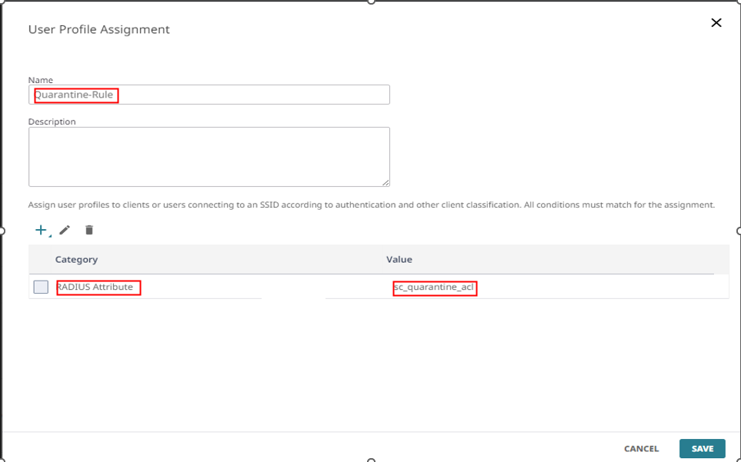Image resolution: width=741 pixels, height=462 pixels.
Task: Tick the checkbox for the RADIUS Attribute row
Action: pyautogui.click(x=41, y=287)
